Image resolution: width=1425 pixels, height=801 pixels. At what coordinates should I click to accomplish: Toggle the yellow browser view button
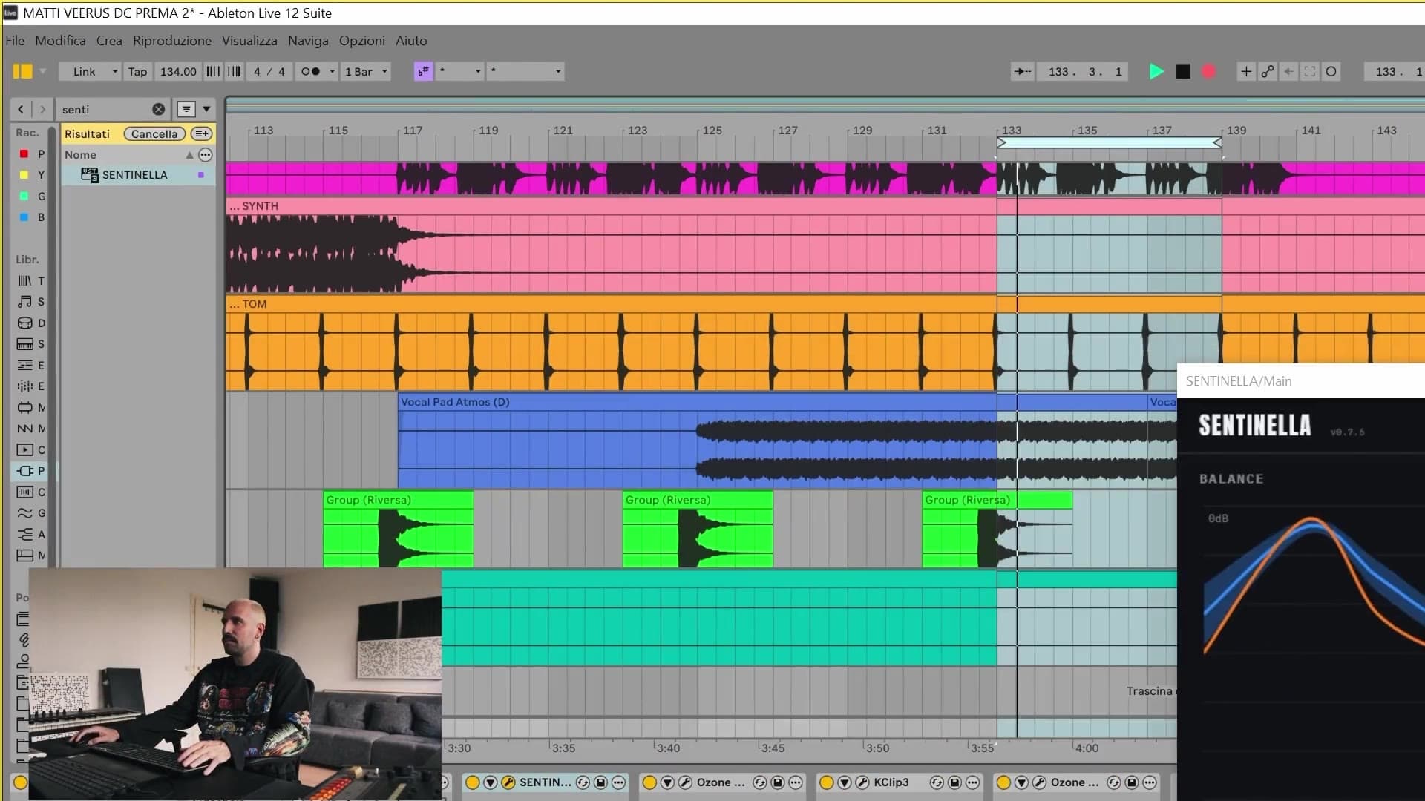[x=22, y=71]
